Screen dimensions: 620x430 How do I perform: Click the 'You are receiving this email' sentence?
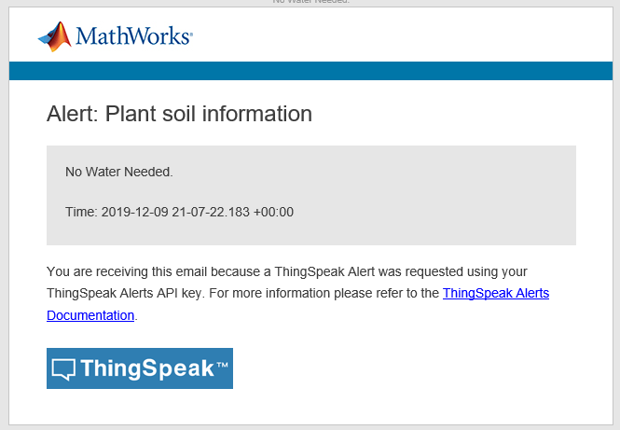click(x=142, y=271)
